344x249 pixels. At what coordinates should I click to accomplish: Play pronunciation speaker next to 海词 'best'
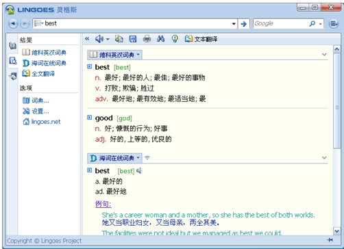tap(139, 170)
